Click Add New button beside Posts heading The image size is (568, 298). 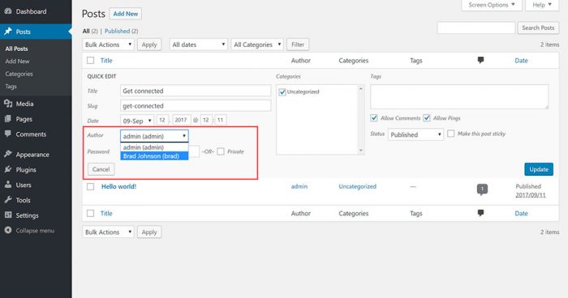tap(125, 14)
